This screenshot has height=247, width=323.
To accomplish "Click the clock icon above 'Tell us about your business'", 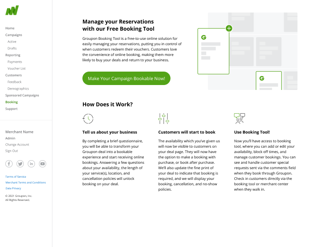I will 88,119.
